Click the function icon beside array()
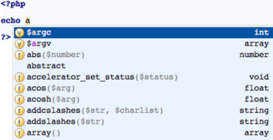Image resolution: width=273 pixels, height=140 pixels. point(20,133)
